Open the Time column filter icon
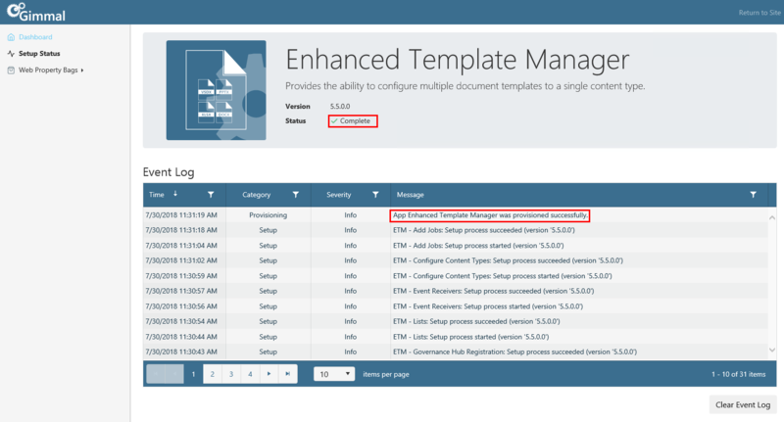Viewport: 784px width, 422px height. tap(211, 195)
